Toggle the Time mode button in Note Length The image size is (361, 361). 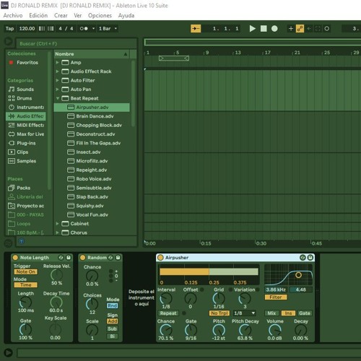pyautogui.click(x=25, y=284)
